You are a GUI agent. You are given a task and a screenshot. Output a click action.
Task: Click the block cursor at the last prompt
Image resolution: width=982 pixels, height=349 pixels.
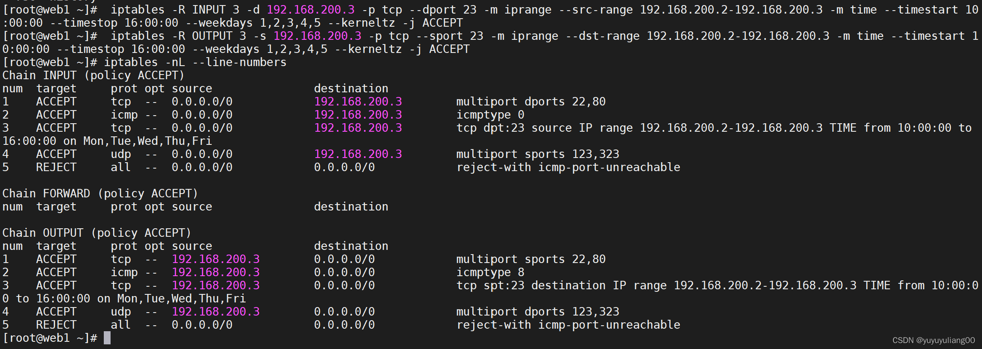pyautogui.click(x=107, y=338)
